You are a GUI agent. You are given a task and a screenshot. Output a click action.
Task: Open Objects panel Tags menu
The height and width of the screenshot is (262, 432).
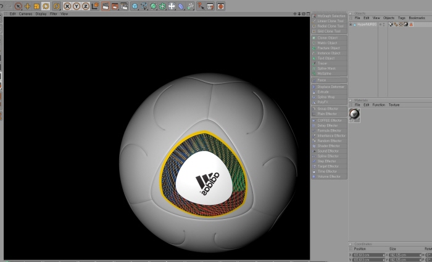tap(402, 18)
